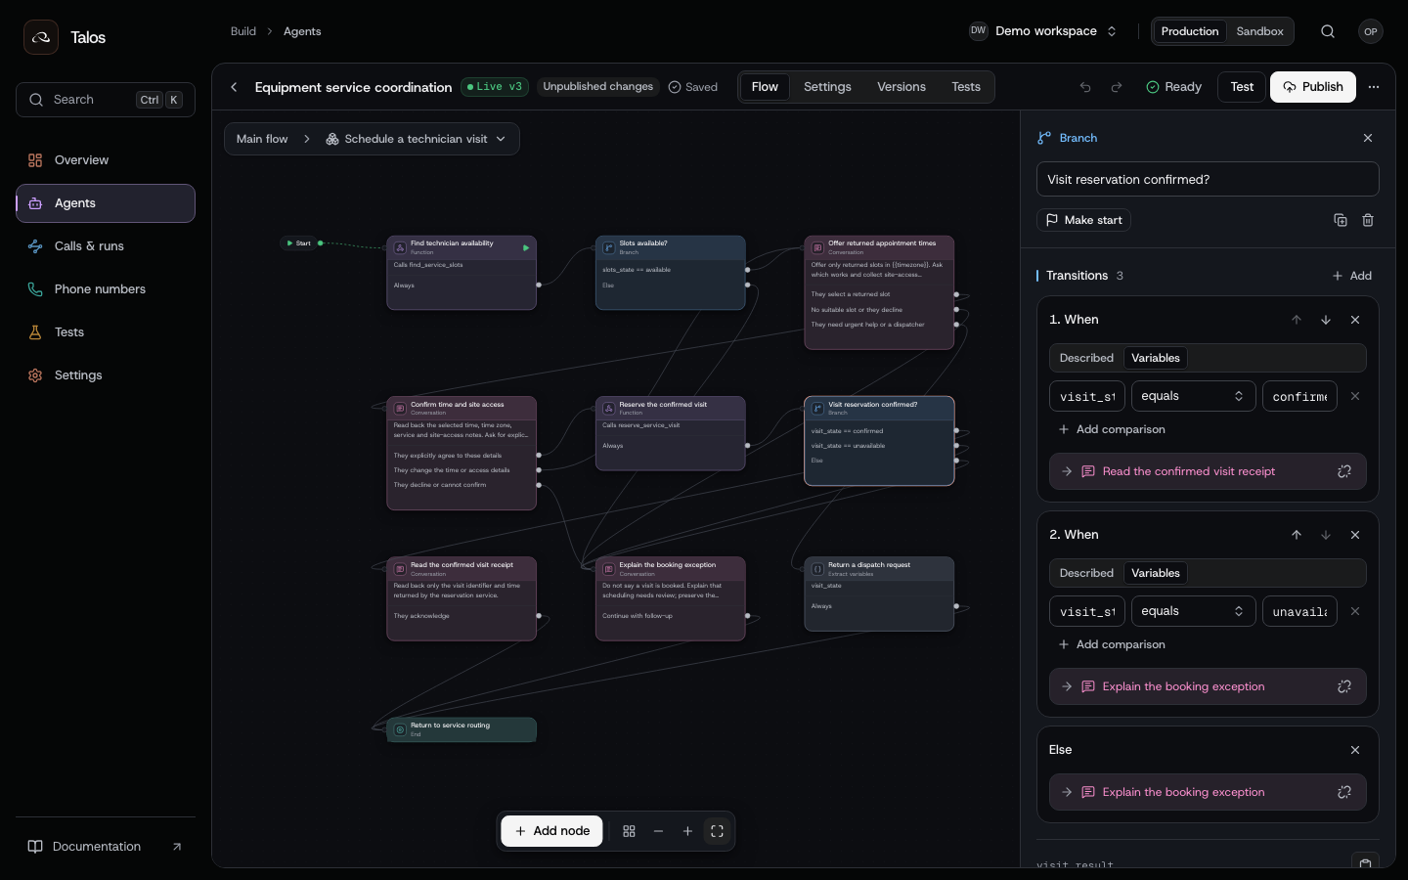Close the Branch panel
Image resolution: width=1408 pixels, height=880 pixels.
pos(1368,138)
